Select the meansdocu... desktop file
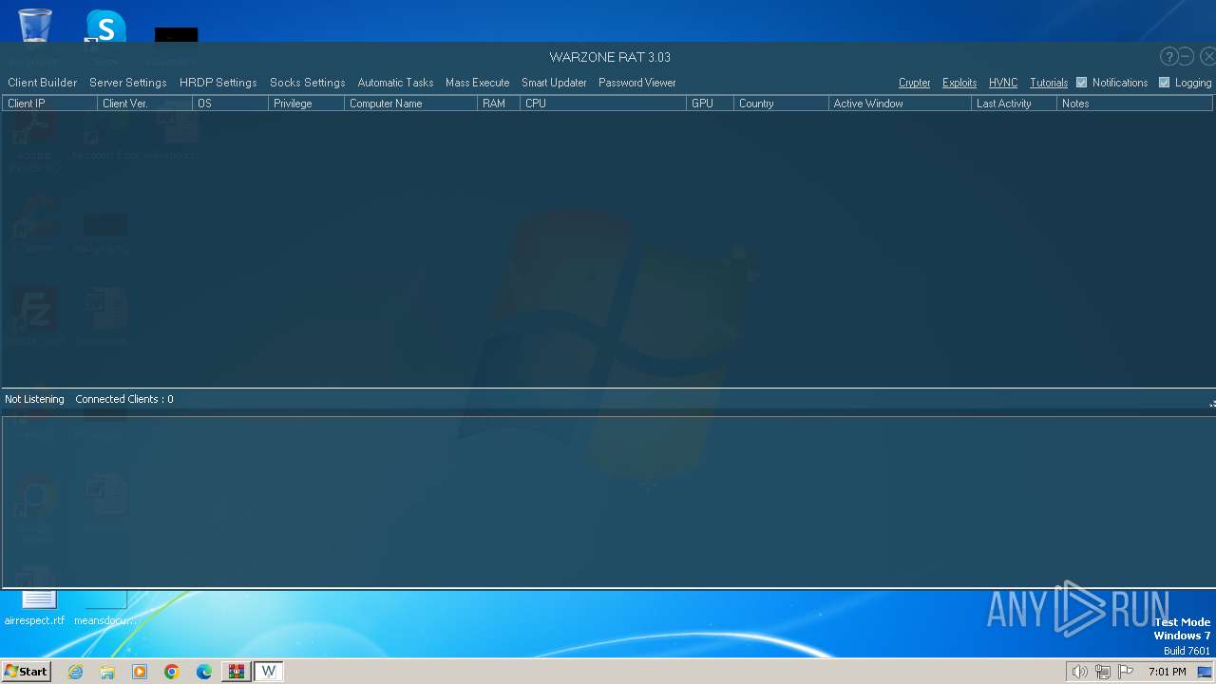The height and width of the screenshot is (684, 1216). coord(104,608)
